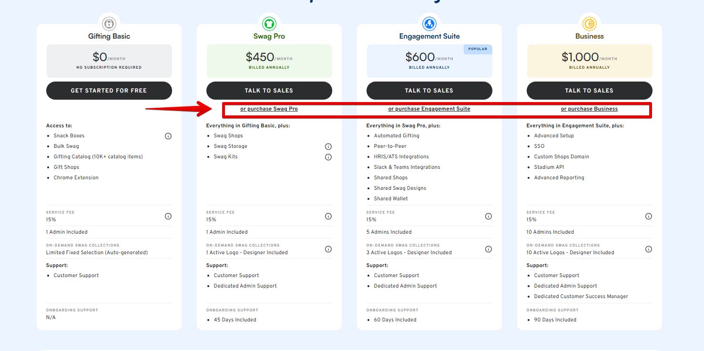Click Get Started For Free button
704x351 pixels.
pos(109,91)
